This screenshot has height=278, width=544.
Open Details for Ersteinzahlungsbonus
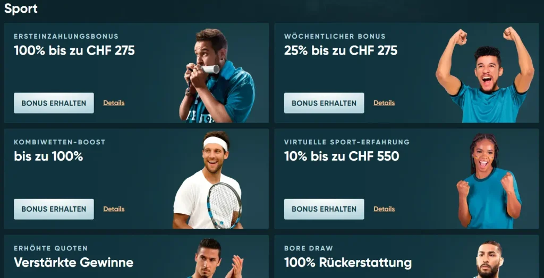(x=114, y=103)
